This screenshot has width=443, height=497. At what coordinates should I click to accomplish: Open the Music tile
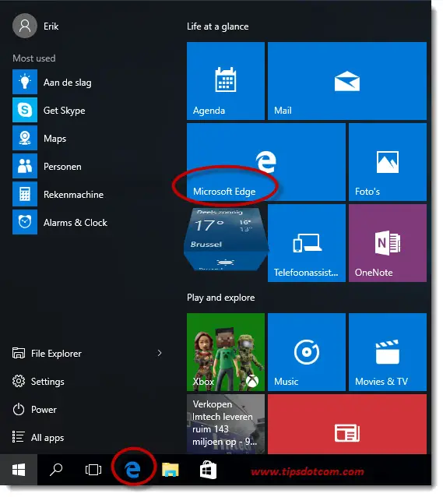(x=307, y=352)
